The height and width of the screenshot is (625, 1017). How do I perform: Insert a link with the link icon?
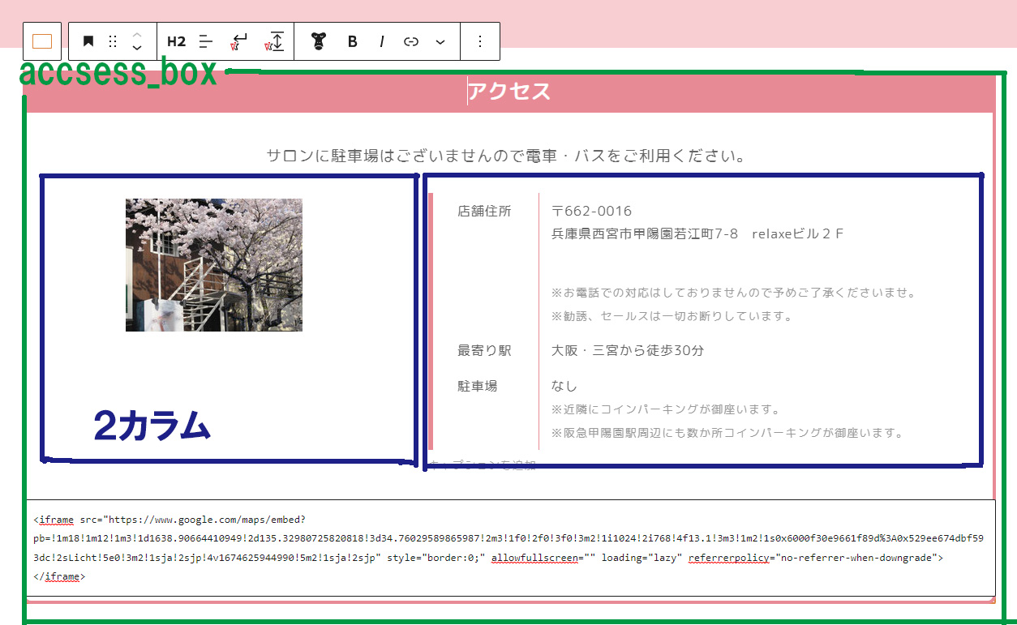point(411,41)
